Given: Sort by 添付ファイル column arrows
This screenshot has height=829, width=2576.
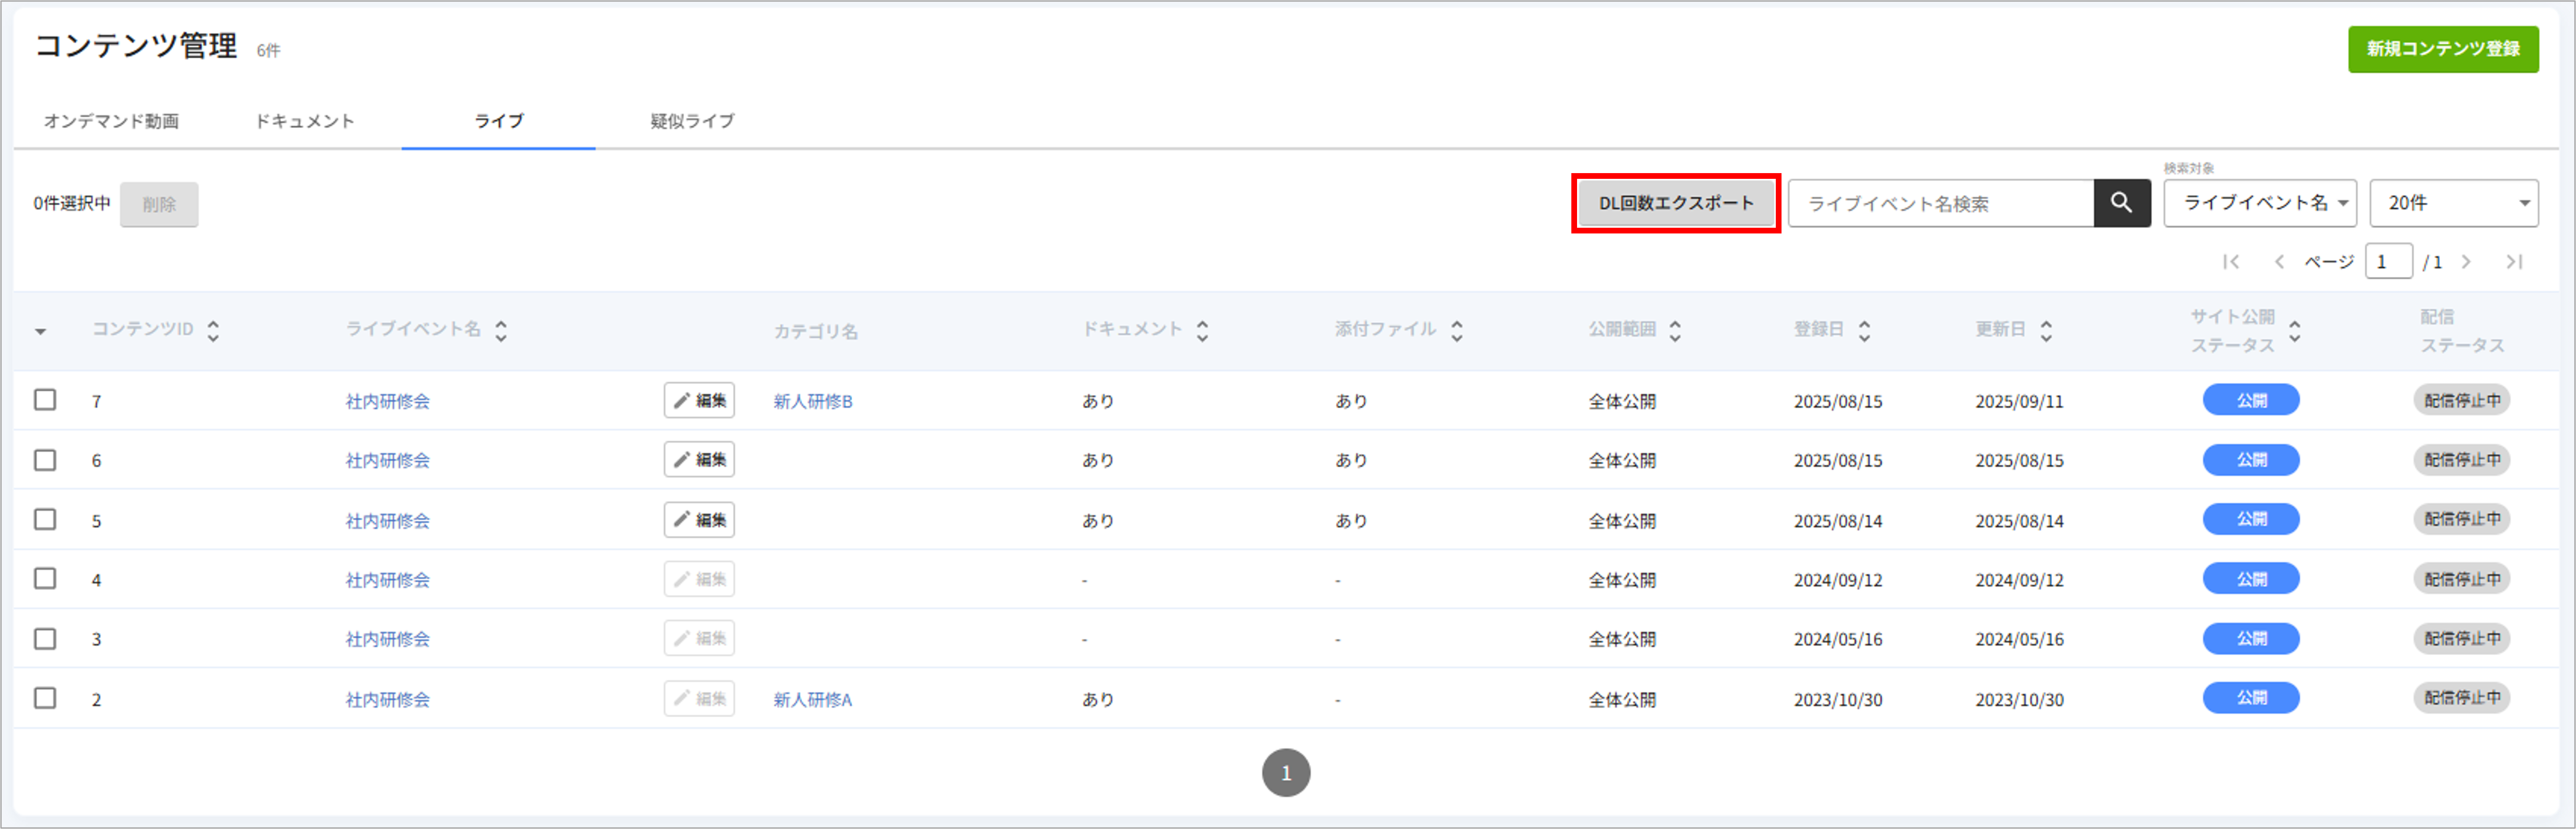Looking at the screenshot, I should pos(1457,331).
